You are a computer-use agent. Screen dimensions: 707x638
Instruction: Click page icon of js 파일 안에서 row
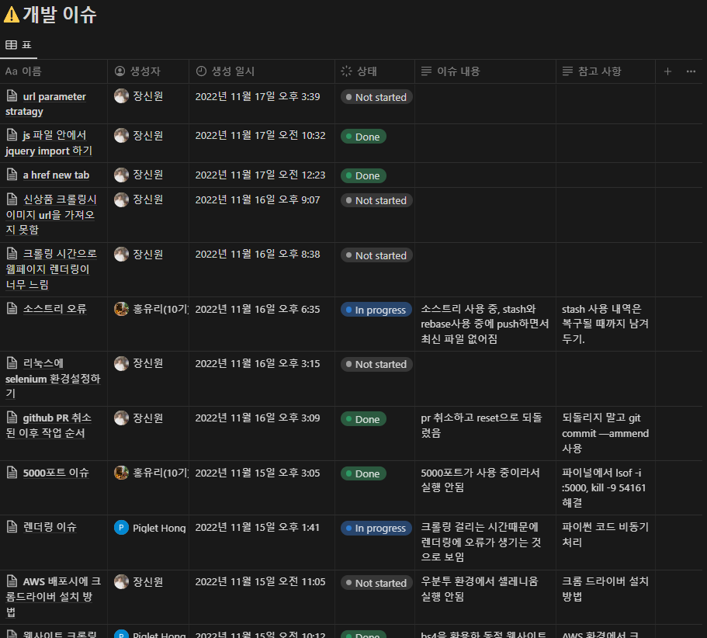coord(12,135)
